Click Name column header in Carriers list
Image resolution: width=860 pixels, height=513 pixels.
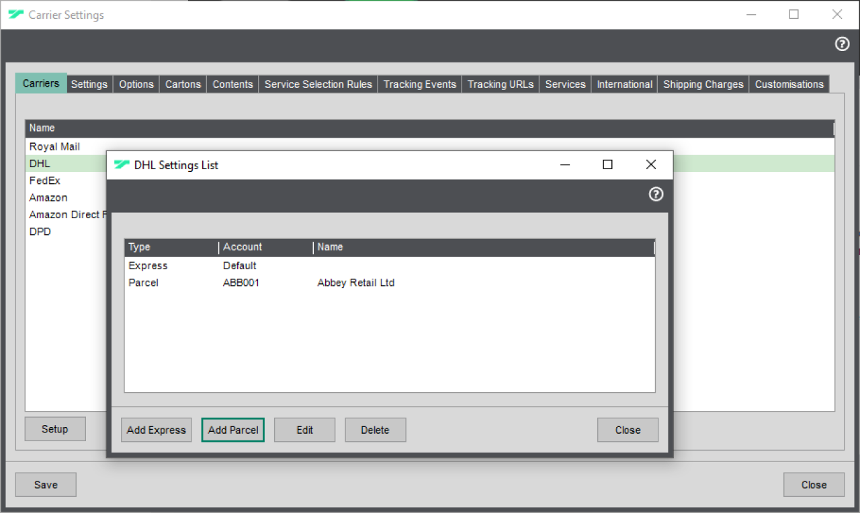click(x=429, y=128)
